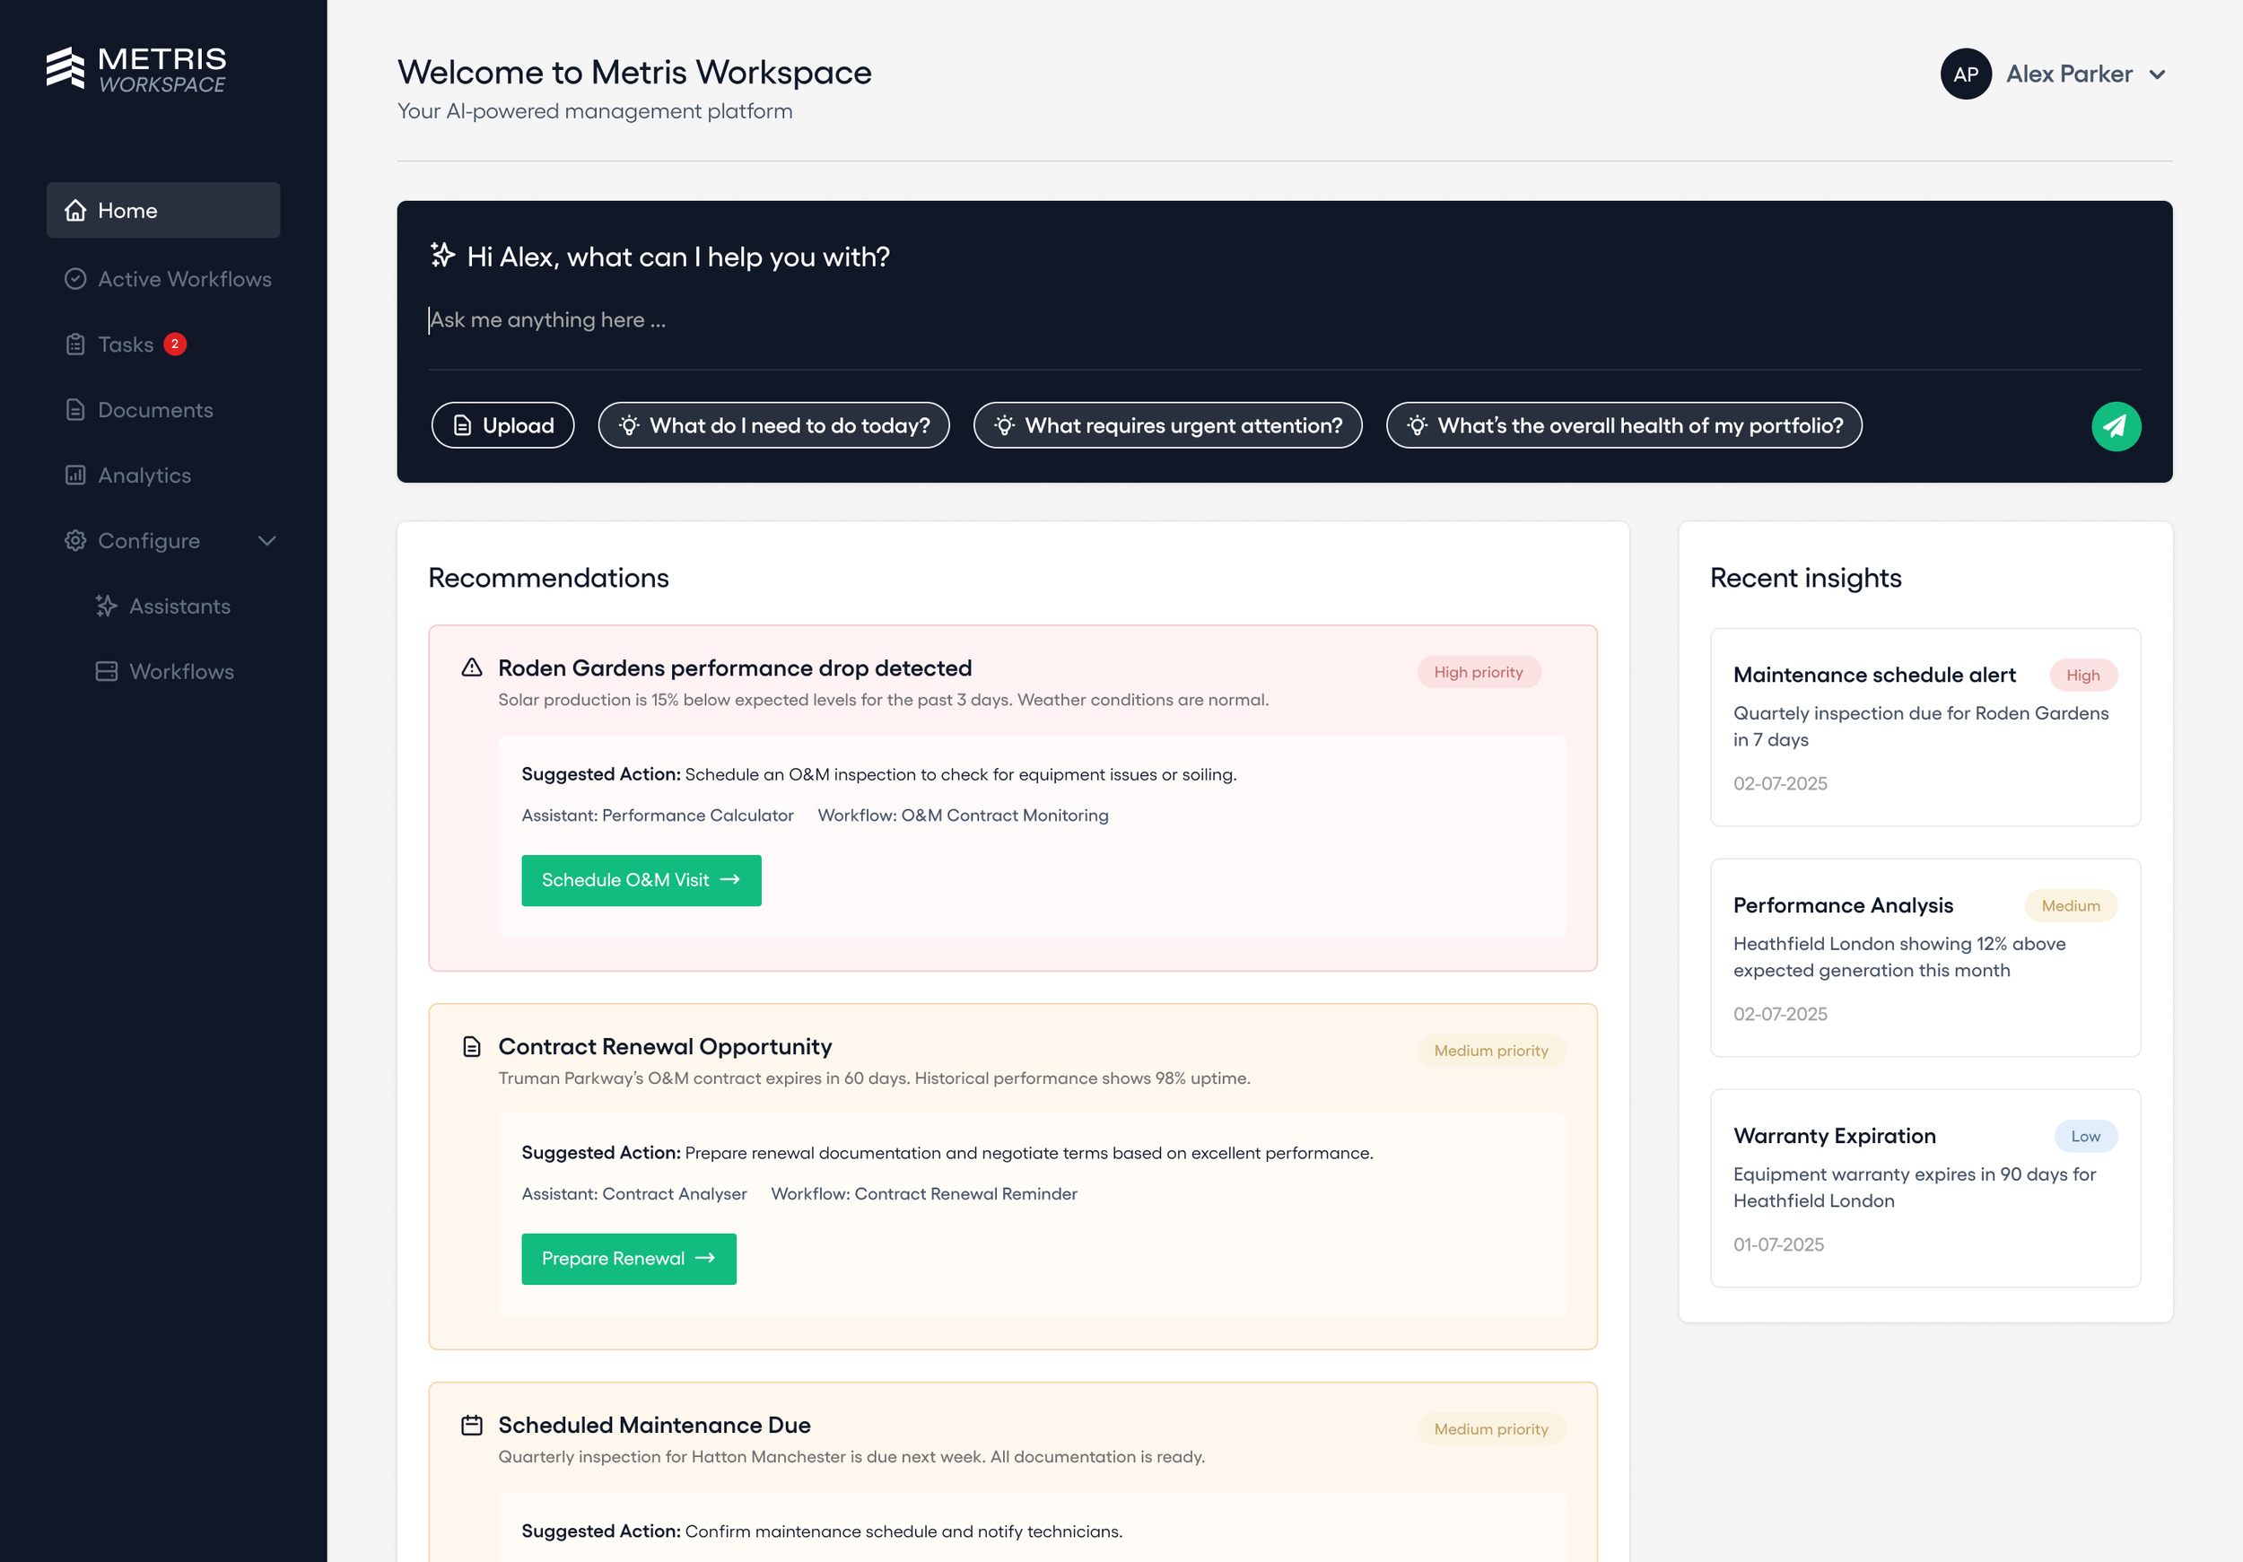This screenshot has width=2243, height=1562.
Task: Click warning triangle icon on Roden Gardens card
Action: [x=472, y=668]
